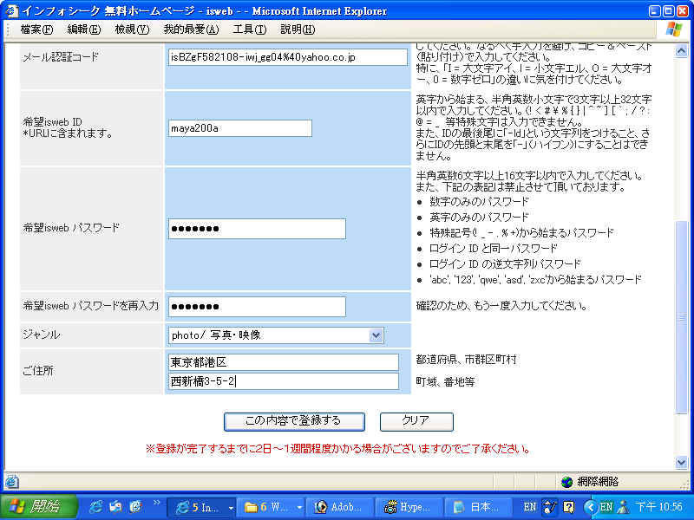Click the language bar help icon
The width and height of the screenshot is (694, 520).
569,507
